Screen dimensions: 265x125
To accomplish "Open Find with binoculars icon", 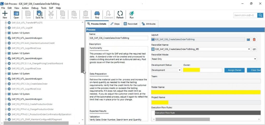I will pos(97,15).
